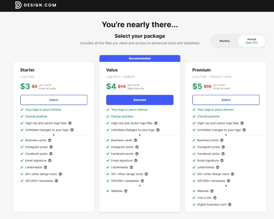This screenshot has height=219, width=274.
Task: Select the Starter package
Action: pos(54,100)
